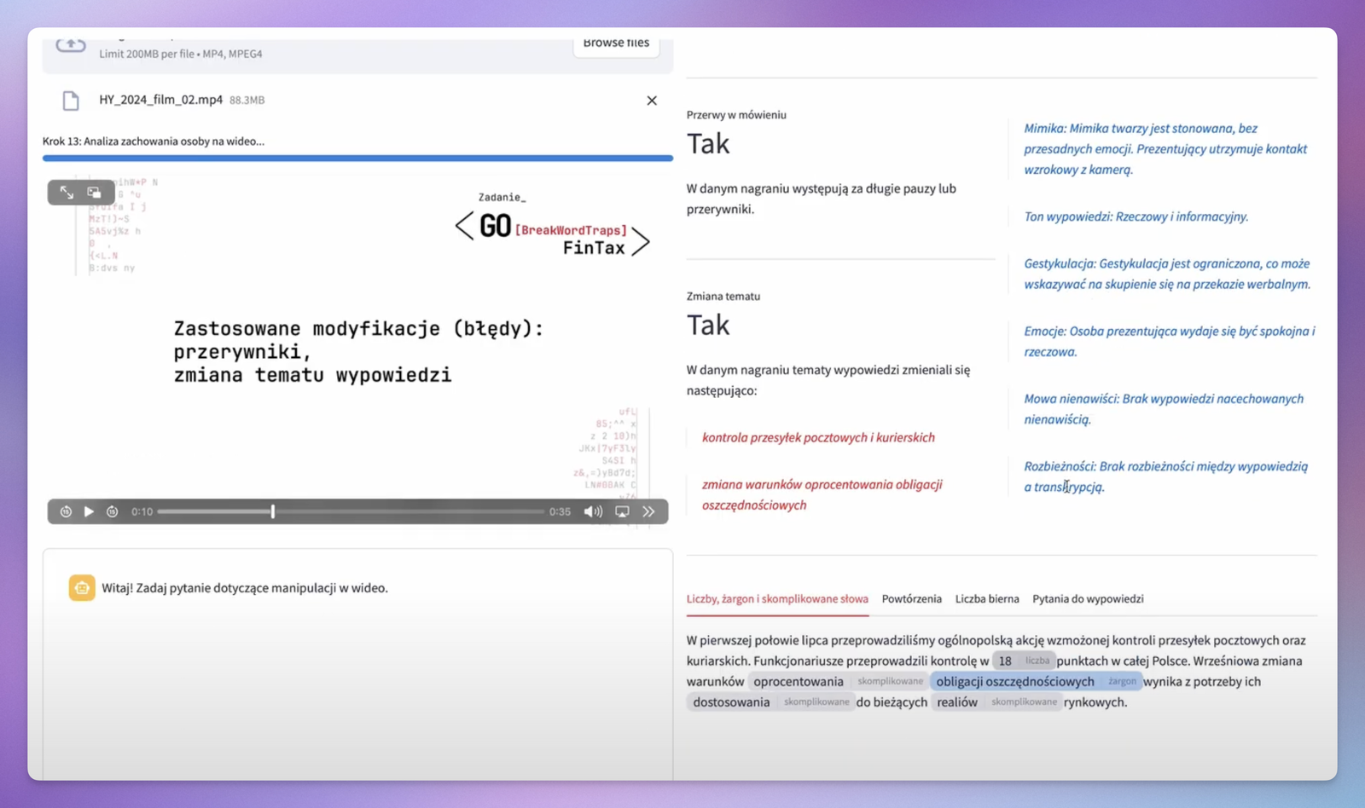Enter fullscreen with the expand arrows icon
Screen dimensions: 1365x808
[x=67, y=193]
